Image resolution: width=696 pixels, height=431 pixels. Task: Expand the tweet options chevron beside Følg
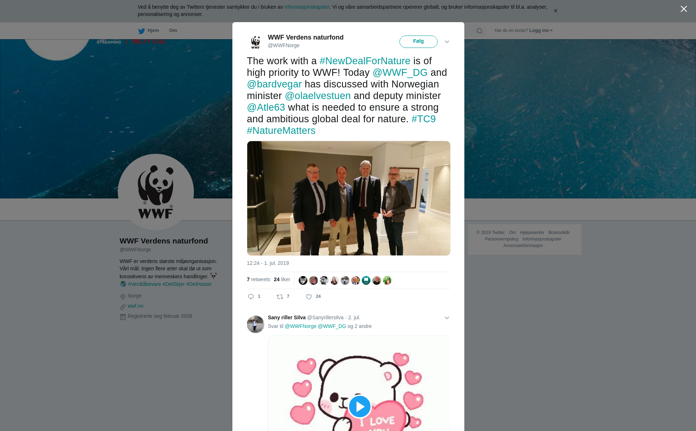click(447, 42)
